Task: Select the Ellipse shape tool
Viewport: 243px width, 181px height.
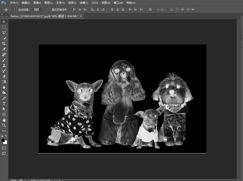Action: click(x=4, y=114)
